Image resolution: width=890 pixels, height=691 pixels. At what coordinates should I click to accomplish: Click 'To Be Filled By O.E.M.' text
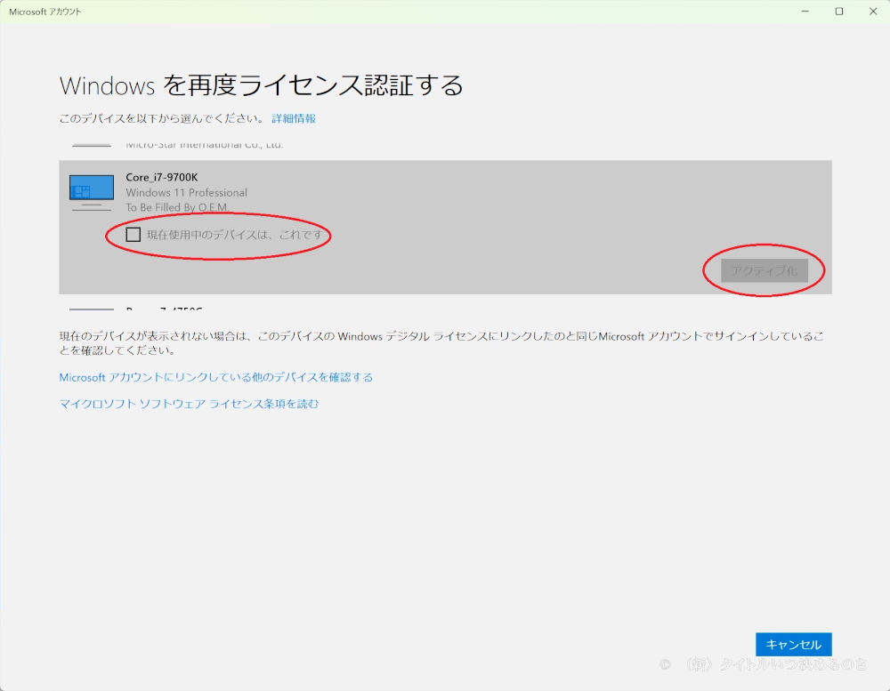[x=177, y=207]
